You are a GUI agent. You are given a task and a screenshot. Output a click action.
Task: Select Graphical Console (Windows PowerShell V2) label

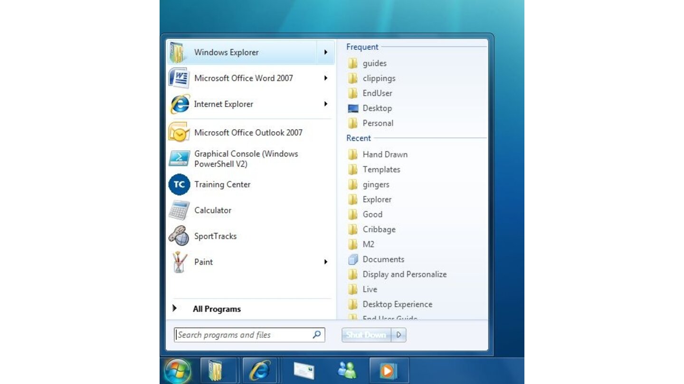(246, 159)
